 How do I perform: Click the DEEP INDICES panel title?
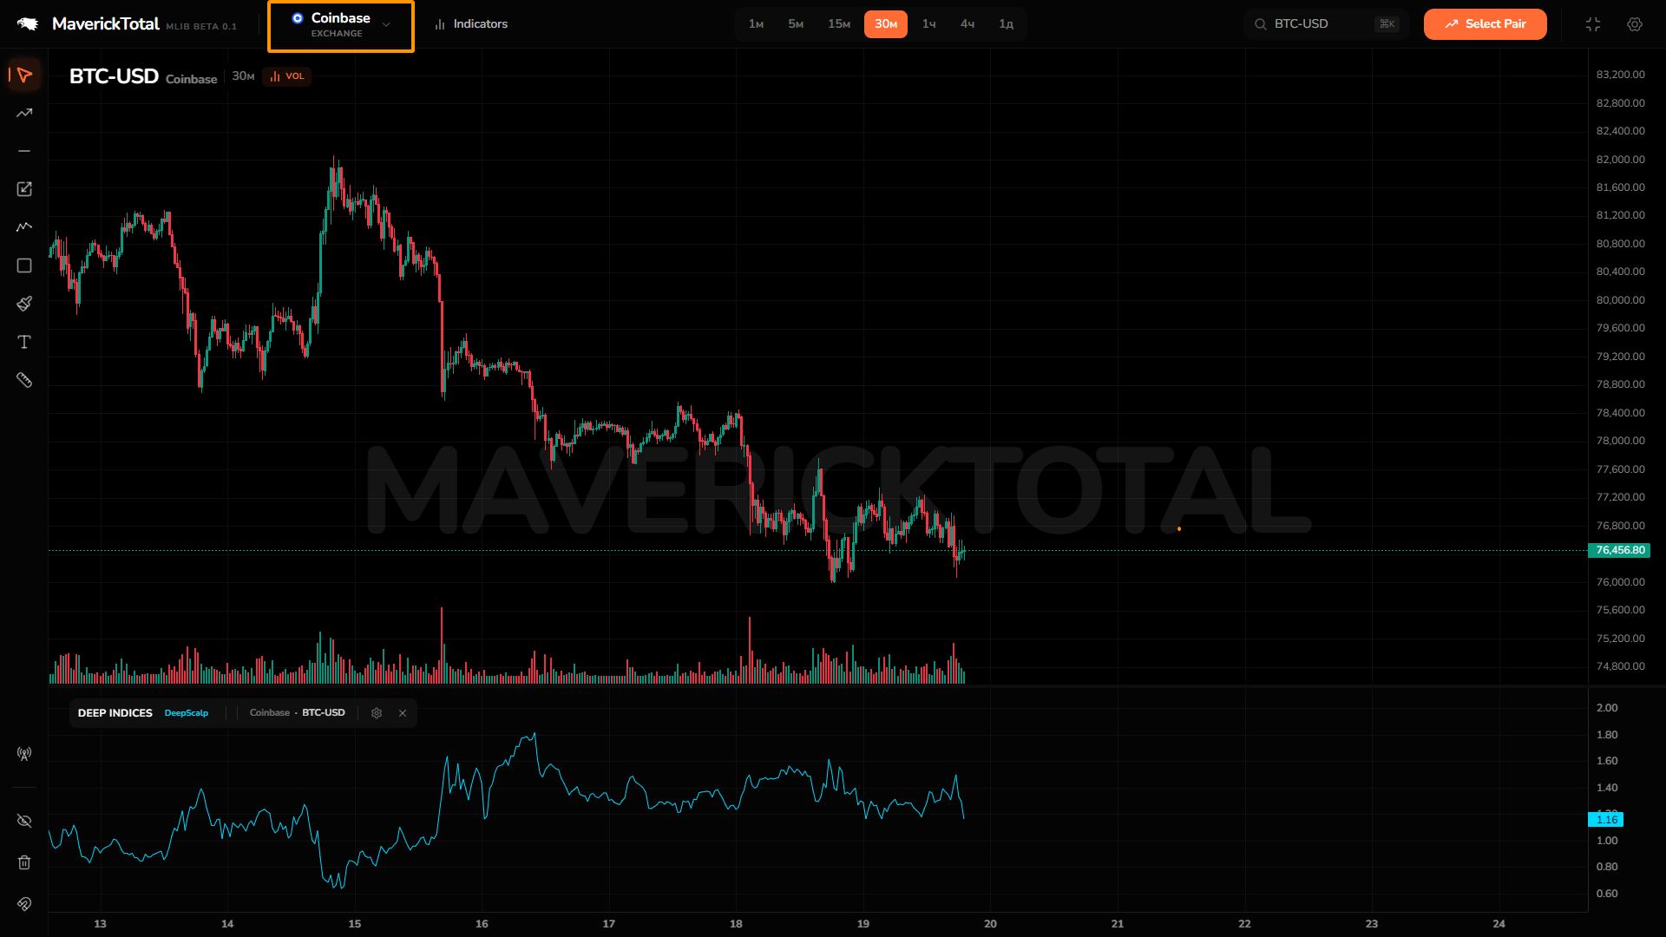point(115,713)
